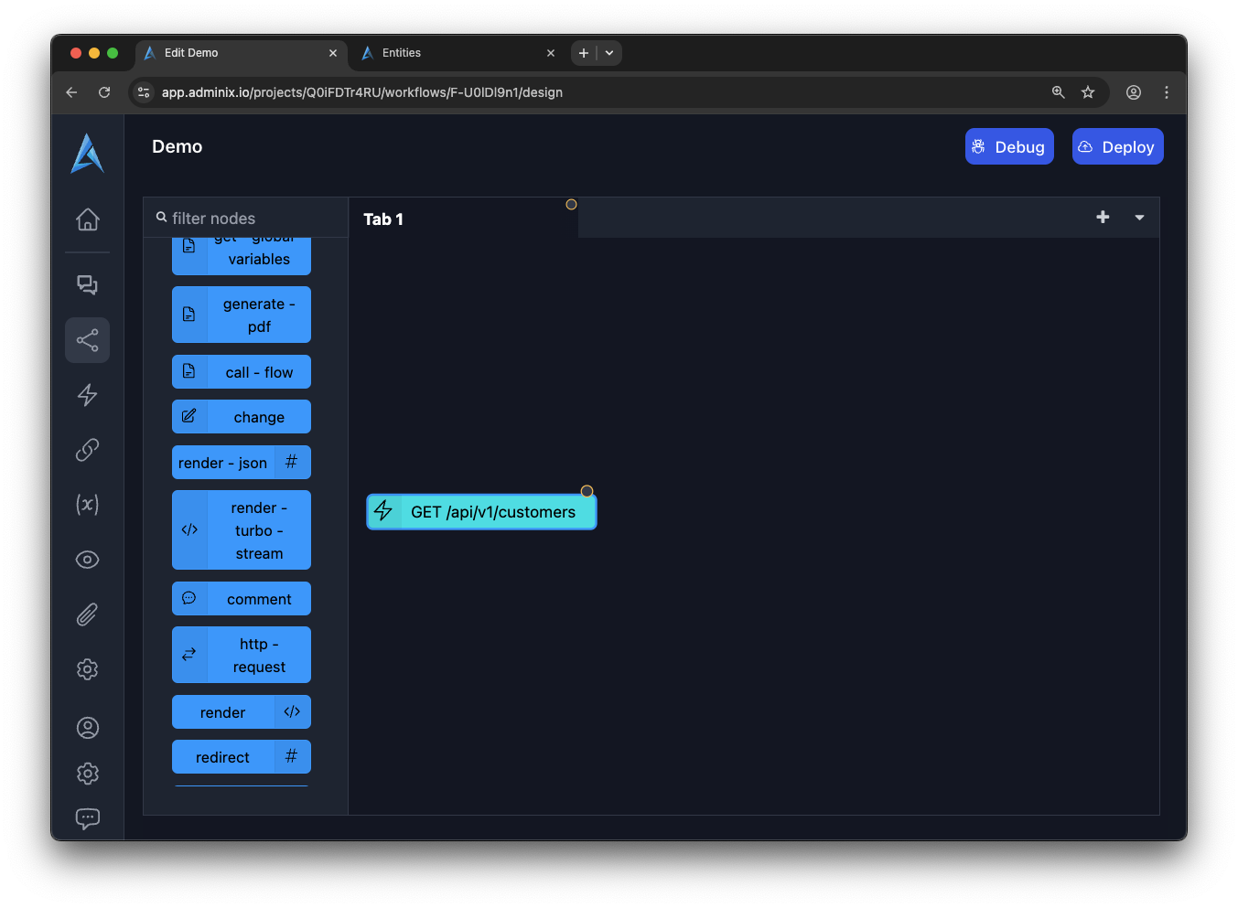Select the workflows share-nodes sidebar icon
This screenshot has height=908, width=1238.
point(87,340)
